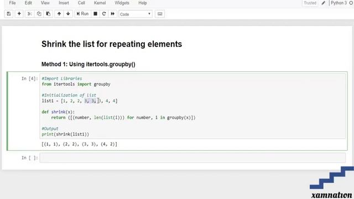The image size is (354, 199).
Task: Open the Insert menu
Action: point(64,3)
